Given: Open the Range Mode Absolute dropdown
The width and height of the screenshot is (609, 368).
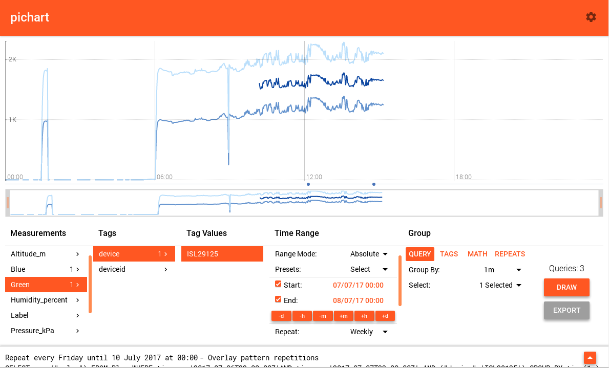Looking at the screenshot, I should click(x=369, y=254).
